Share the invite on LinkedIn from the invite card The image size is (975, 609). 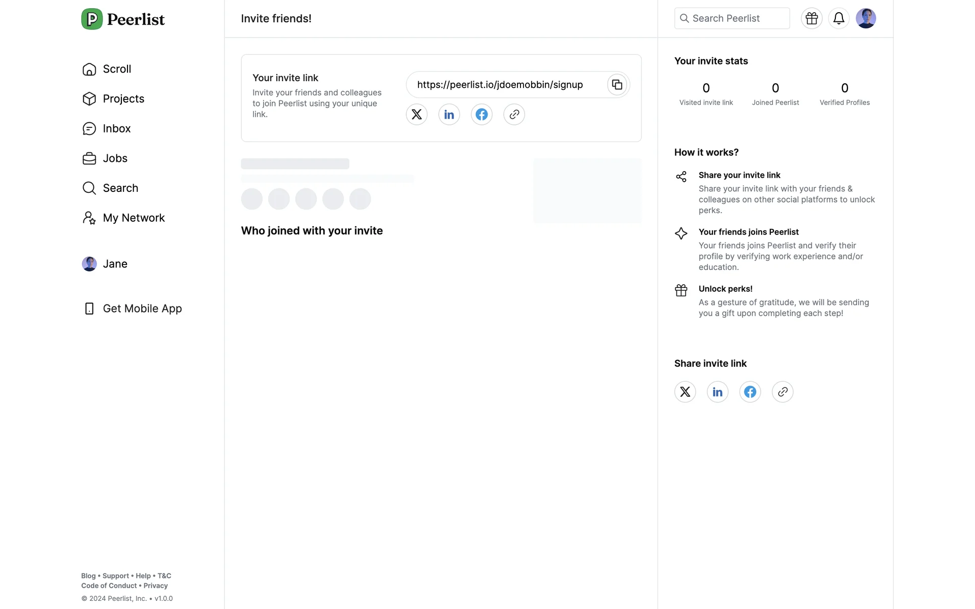pos(449,114)
